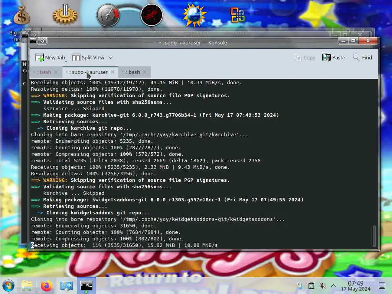Select the Konsole taskbar entry
Viewport: 392px width, 294px height.
tap(86, 286)
